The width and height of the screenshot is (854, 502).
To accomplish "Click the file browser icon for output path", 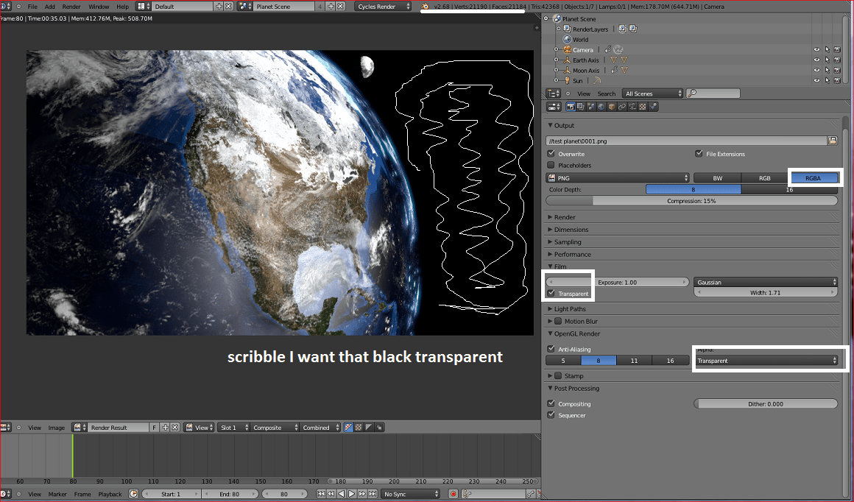I will [x=832, y=140].
